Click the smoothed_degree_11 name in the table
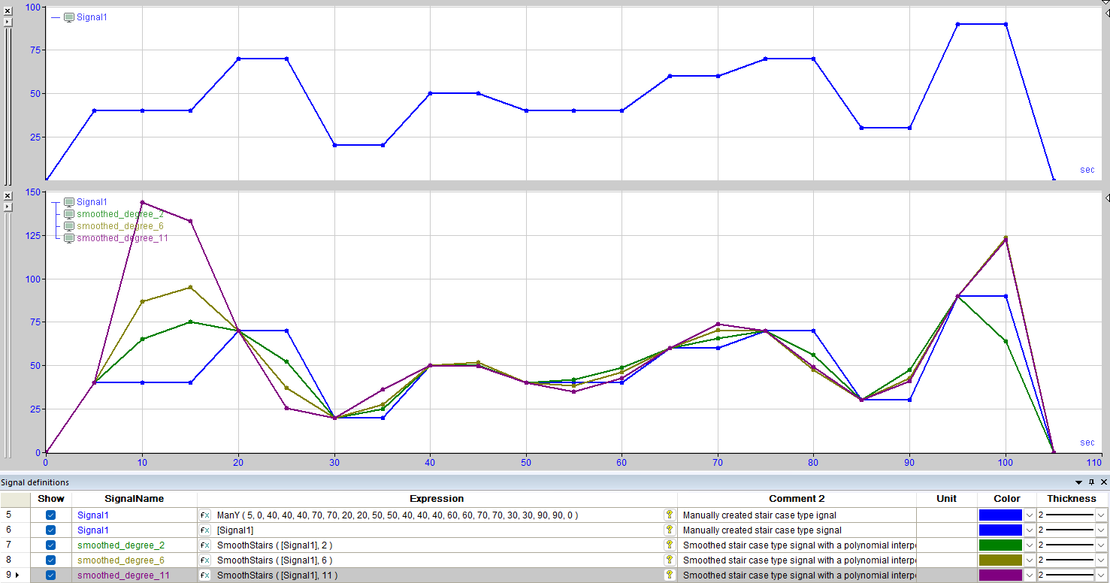 [x=123, y=575]
